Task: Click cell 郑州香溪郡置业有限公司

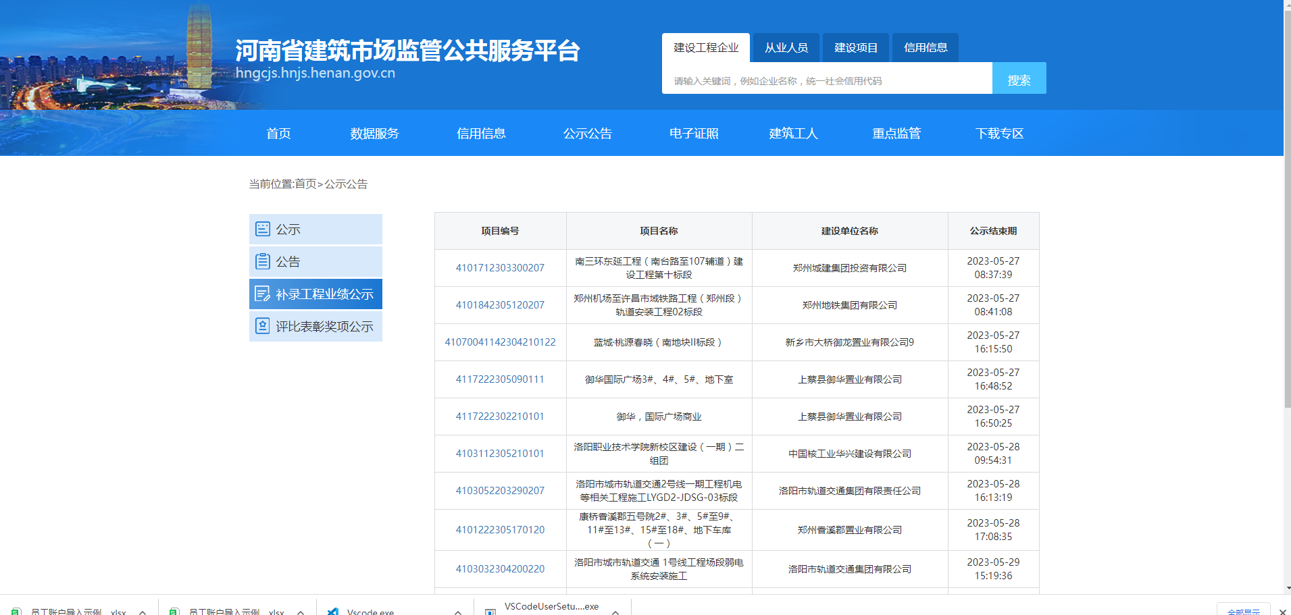Action: click(x=850, y=530)
